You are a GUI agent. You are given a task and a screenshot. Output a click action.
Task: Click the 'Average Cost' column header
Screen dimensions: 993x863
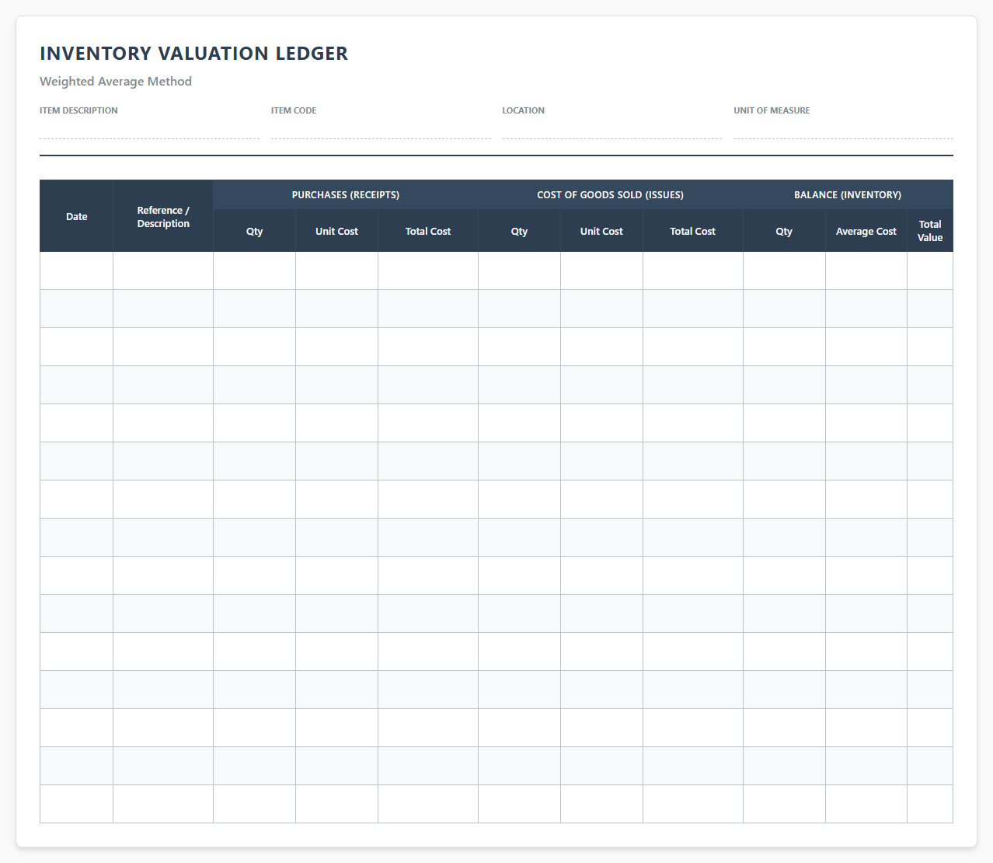[x=866, y=231]
